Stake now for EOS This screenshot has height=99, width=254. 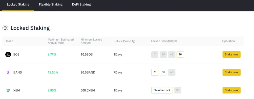[x=231, y=54]
